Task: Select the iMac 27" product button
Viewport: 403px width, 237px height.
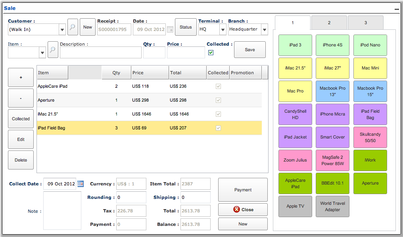Action: pyautogui.click(x=332, y=68)
